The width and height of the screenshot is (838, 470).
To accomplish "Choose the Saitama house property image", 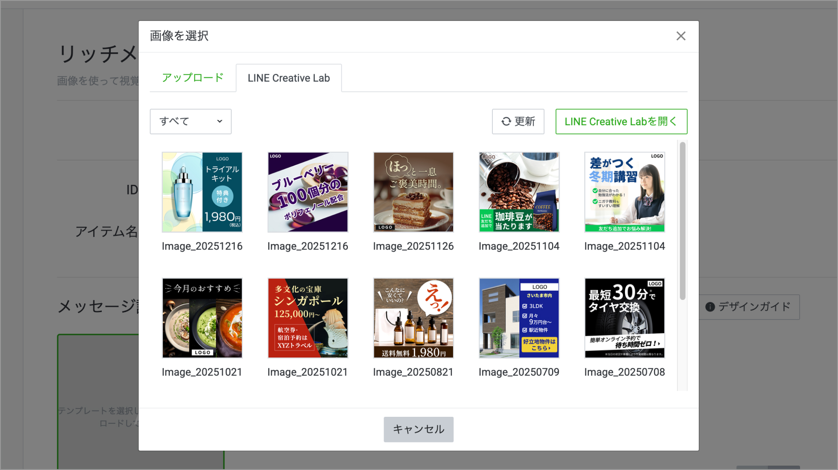I will [x=519, y=318].
